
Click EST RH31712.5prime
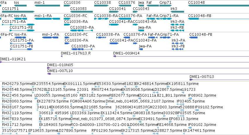(7, 128)
